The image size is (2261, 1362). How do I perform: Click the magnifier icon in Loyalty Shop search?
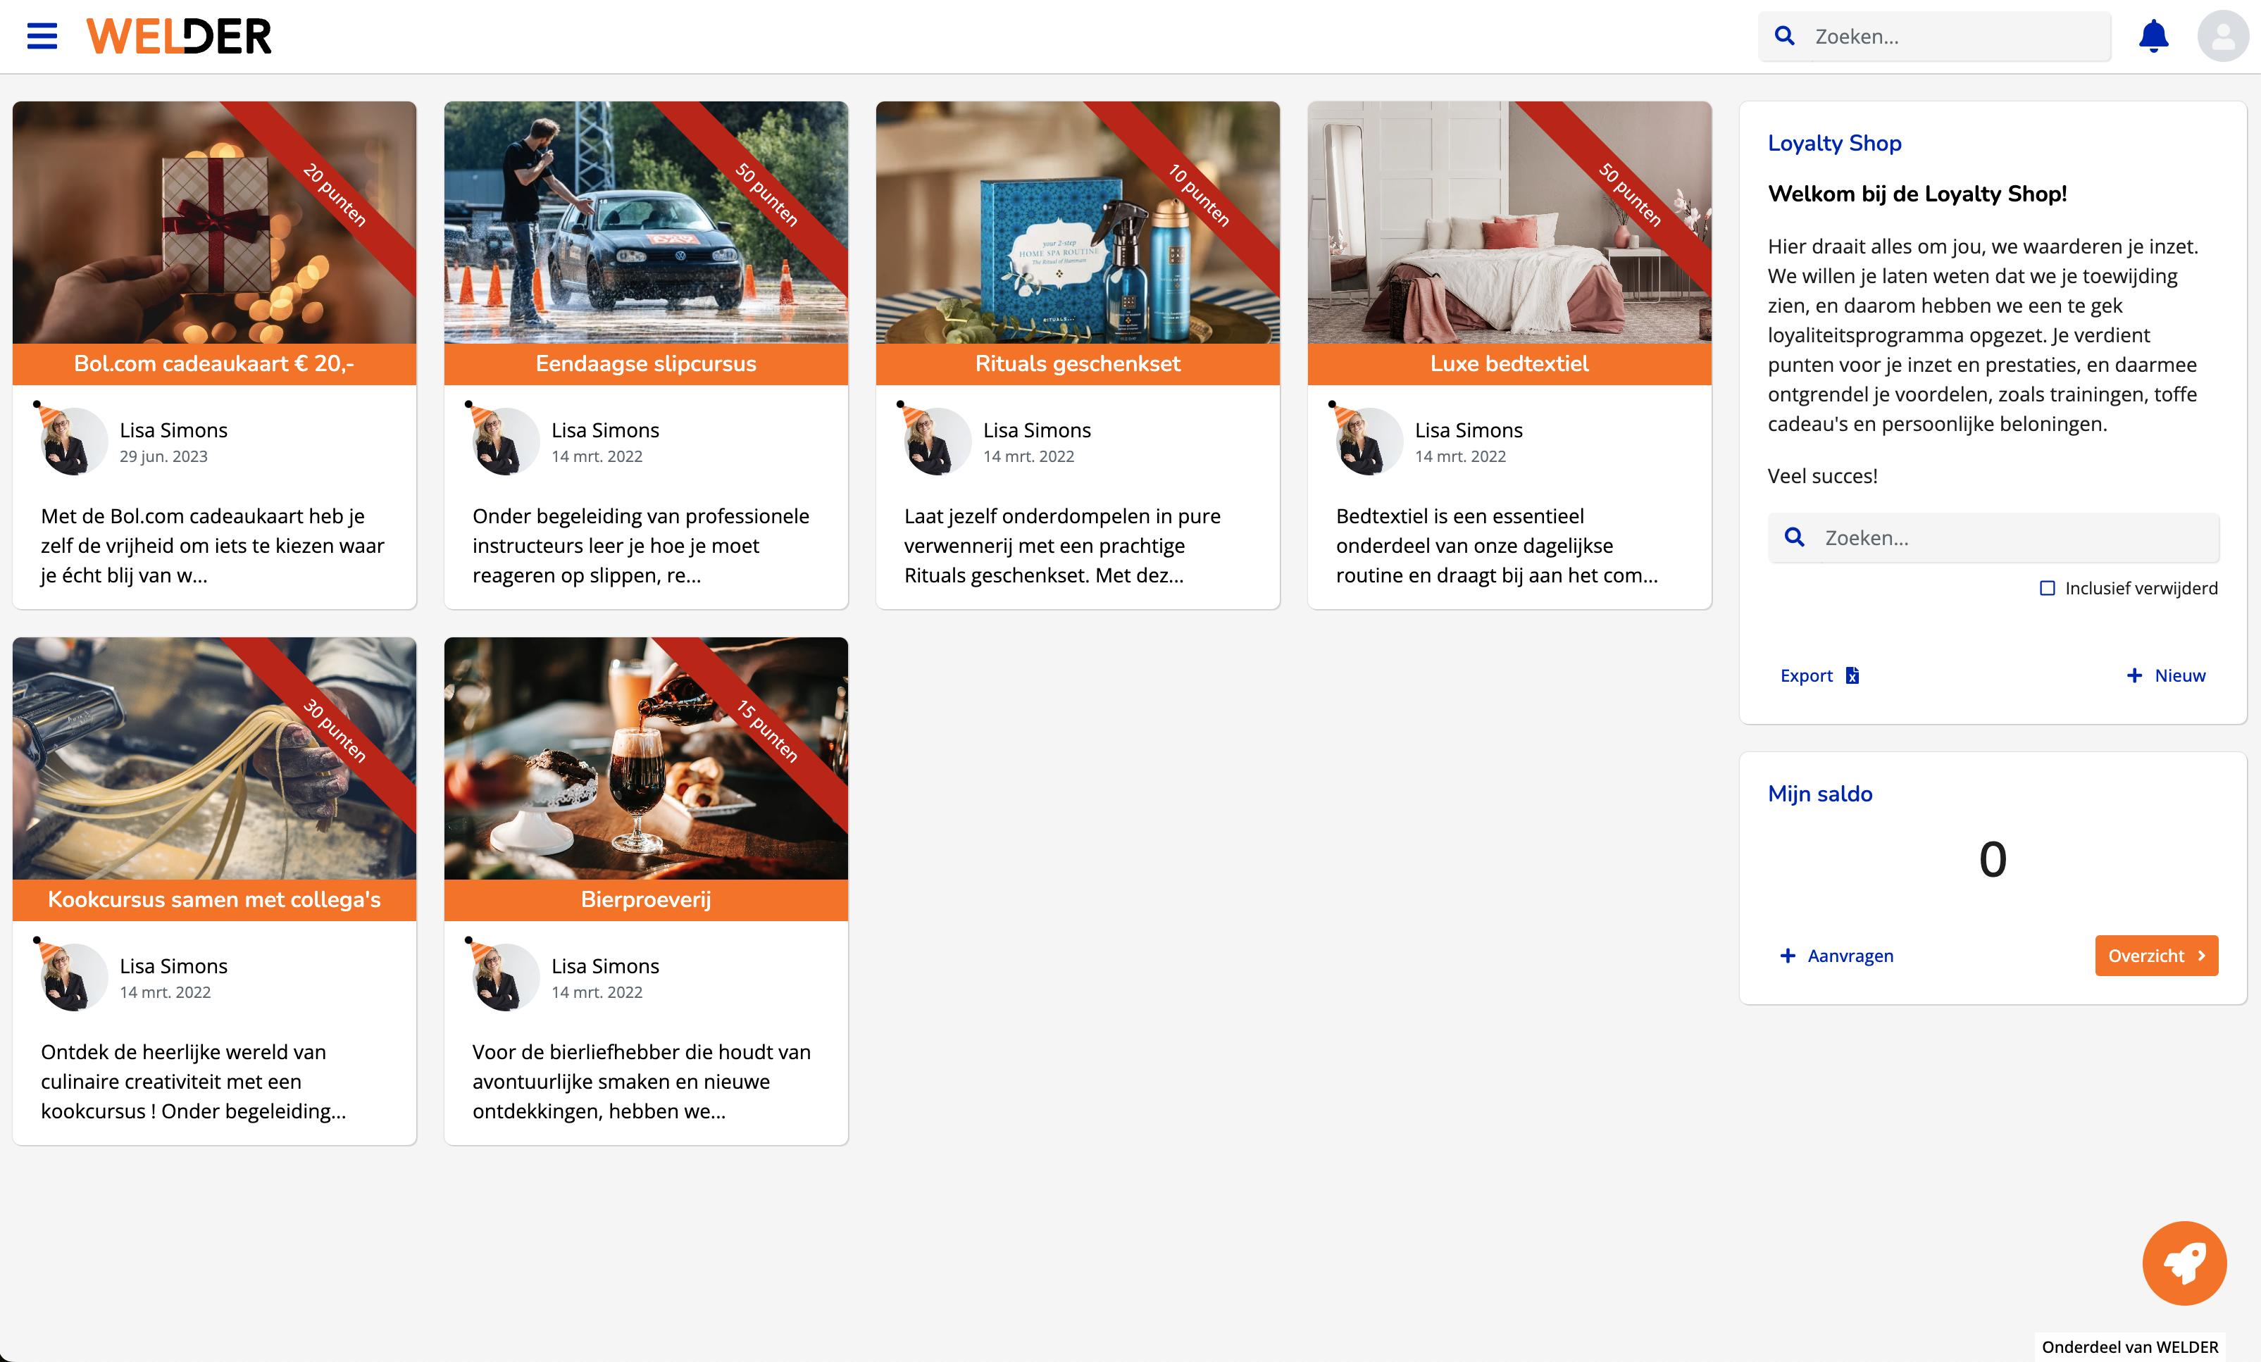coord(1795,537)
